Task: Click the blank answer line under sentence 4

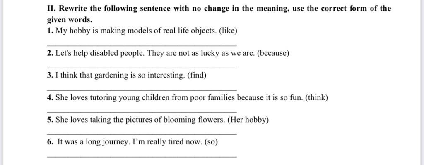Action: [x=142, y=112]
